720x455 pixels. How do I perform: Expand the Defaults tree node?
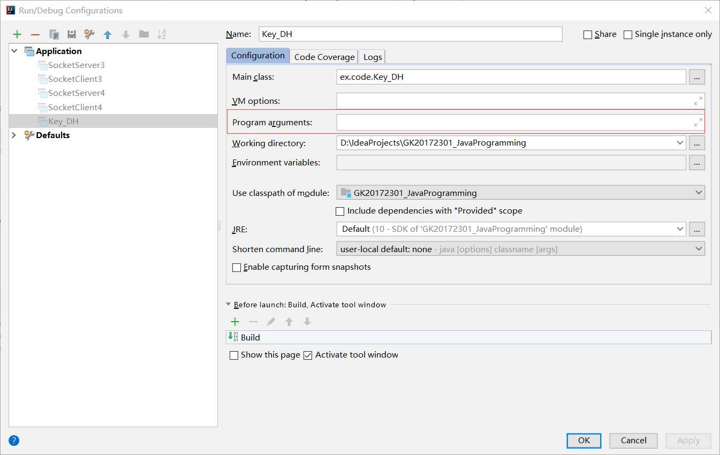click(14, 135)
